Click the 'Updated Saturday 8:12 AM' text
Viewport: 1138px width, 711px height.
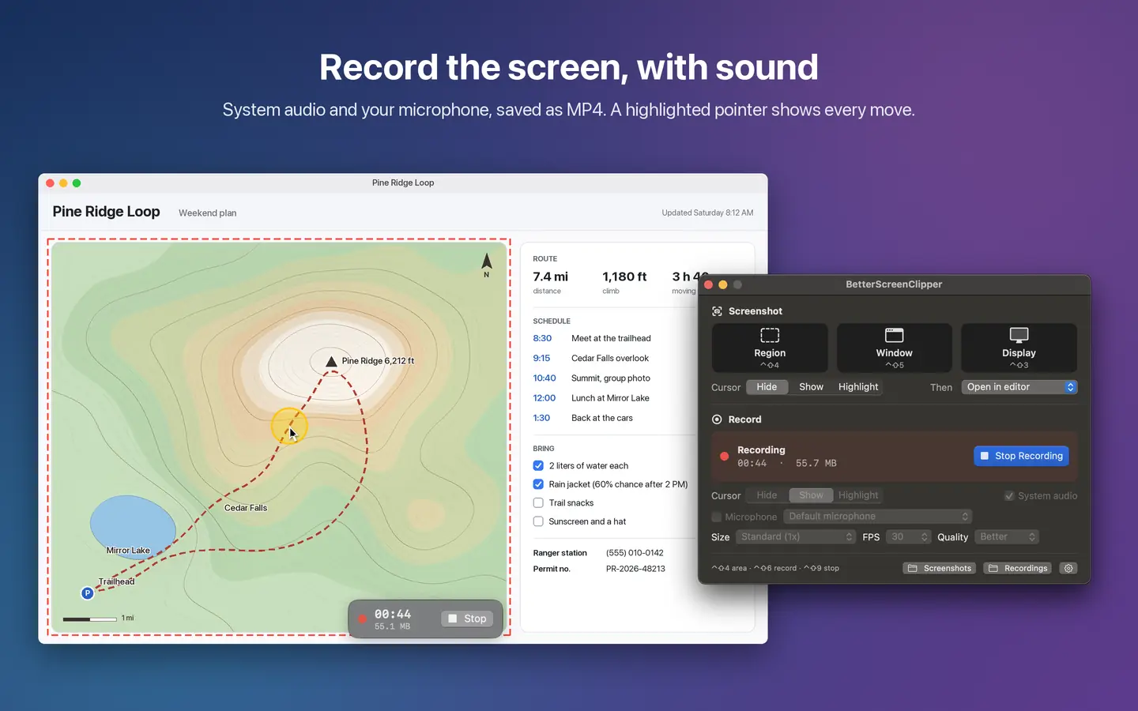click(707, 213)
